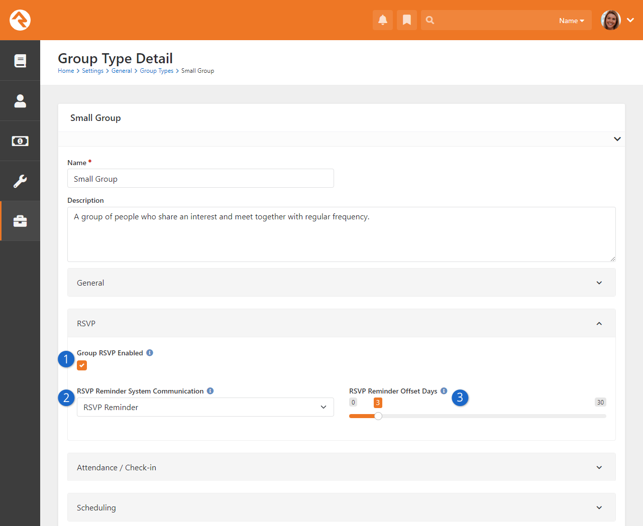This screenshot has height=526, width=643.
Task: Open the notifications bell icon
Action: tap(383, 20)
